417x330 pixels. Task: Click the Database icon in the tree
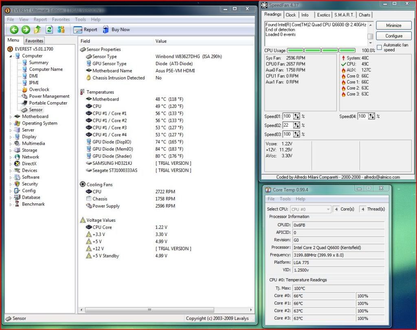[17, 197]
